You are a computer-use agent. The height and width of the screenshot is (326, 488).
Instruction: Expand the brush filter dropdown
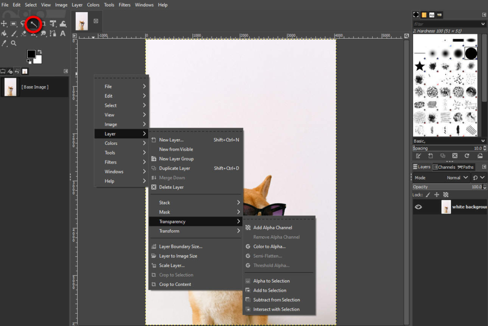click(483, 24)
